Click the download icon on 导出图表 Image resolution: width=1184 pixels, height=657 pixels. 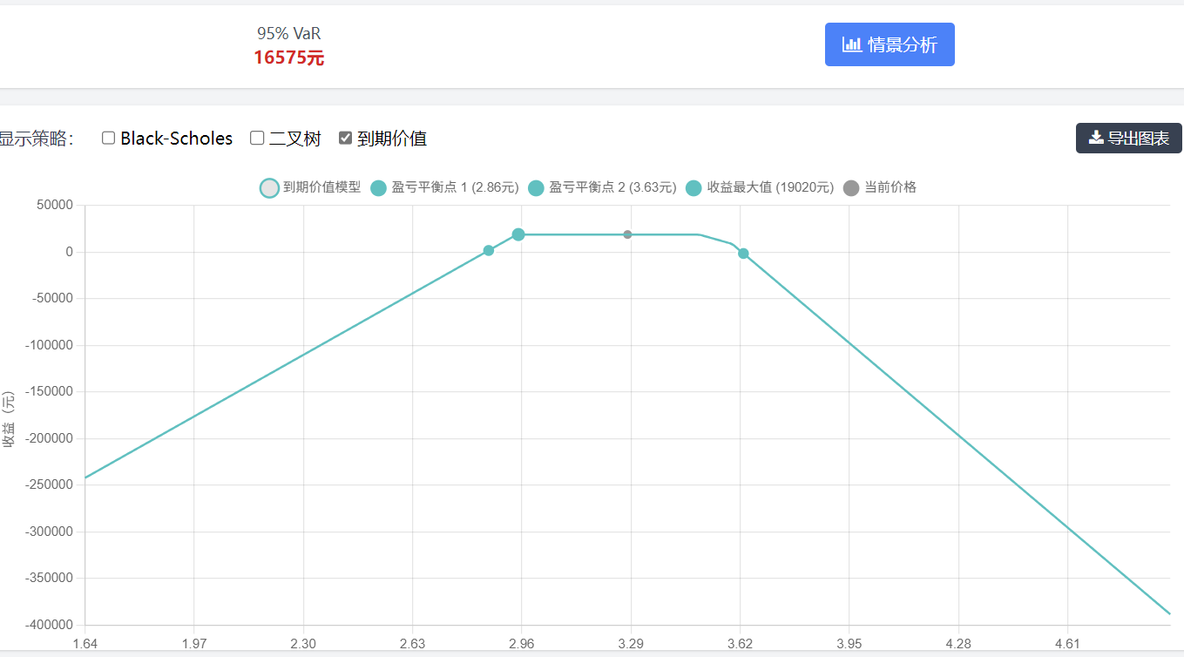pyautogui.click(x=1096, y=138)
